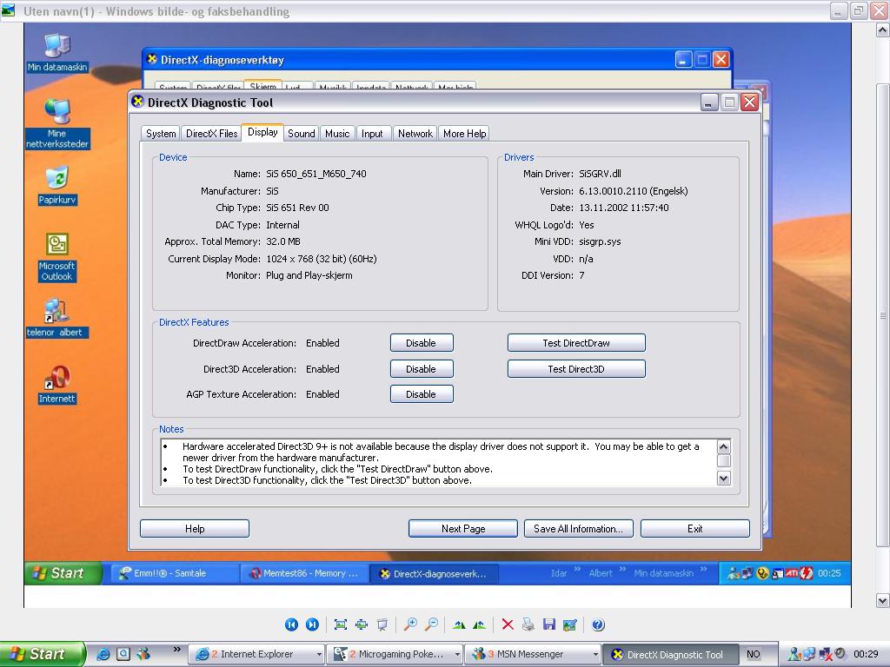The height and width of the screenshot is (667, 890).
Task: Click the system clock showing 00:29
Action: click(866, 654)
